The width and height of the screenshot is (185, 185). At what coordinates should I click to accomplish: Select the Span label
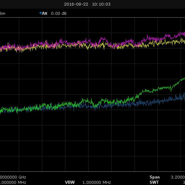(x=154, y=177)
